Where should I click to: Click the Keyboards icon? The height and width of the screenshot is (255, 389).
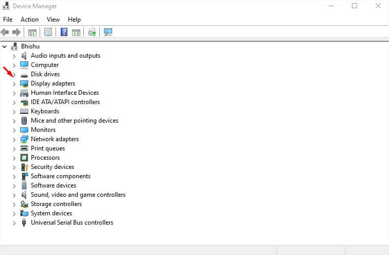coord(24,111)
